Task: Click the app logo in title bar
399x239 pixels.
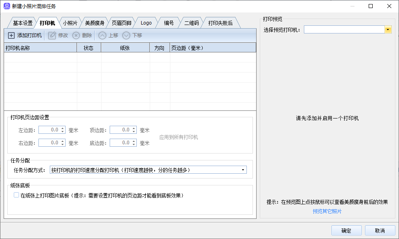Action: coord(6,6)
